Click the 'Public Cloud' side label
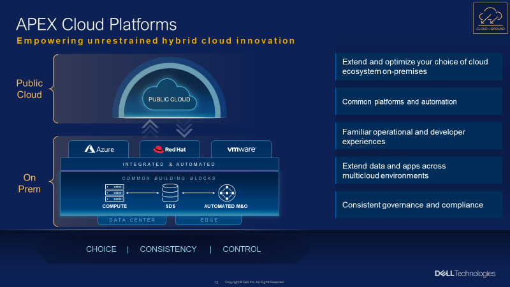 point(29,89)
